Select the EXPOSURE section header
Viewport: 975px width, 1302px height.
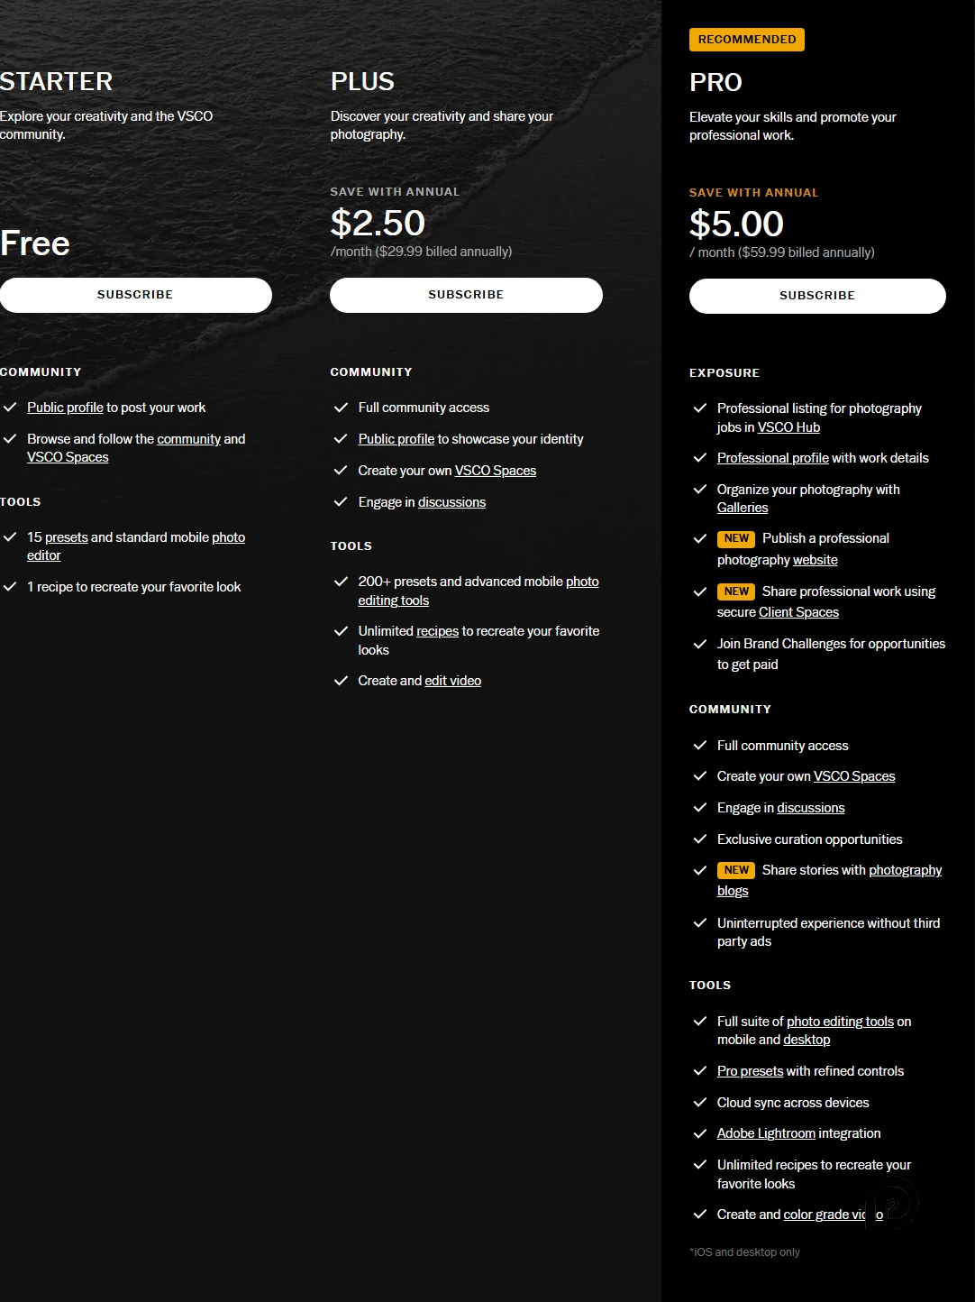[x=724, y=372]
